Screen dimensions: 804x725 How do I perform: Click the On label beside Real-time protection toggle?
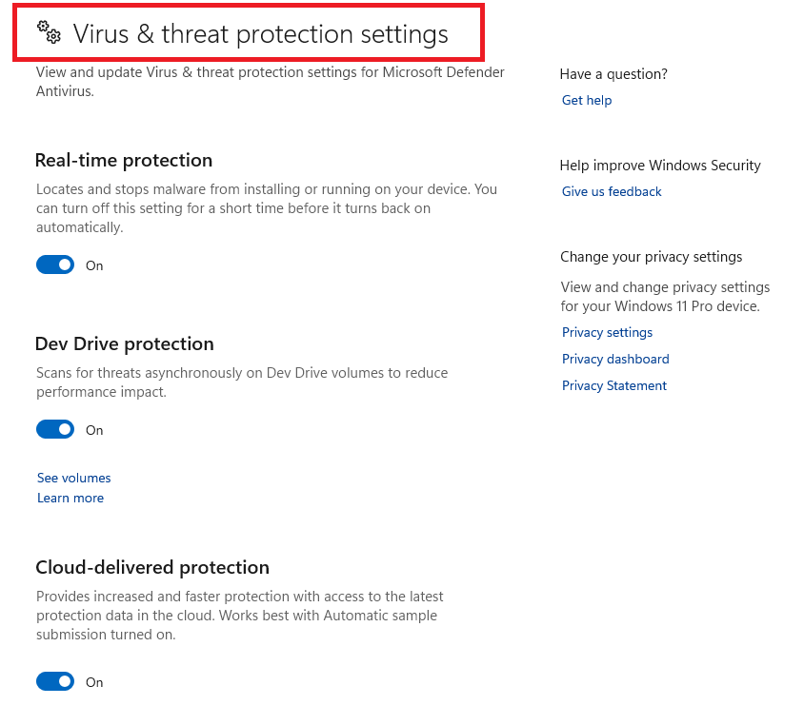pos(94,266)
